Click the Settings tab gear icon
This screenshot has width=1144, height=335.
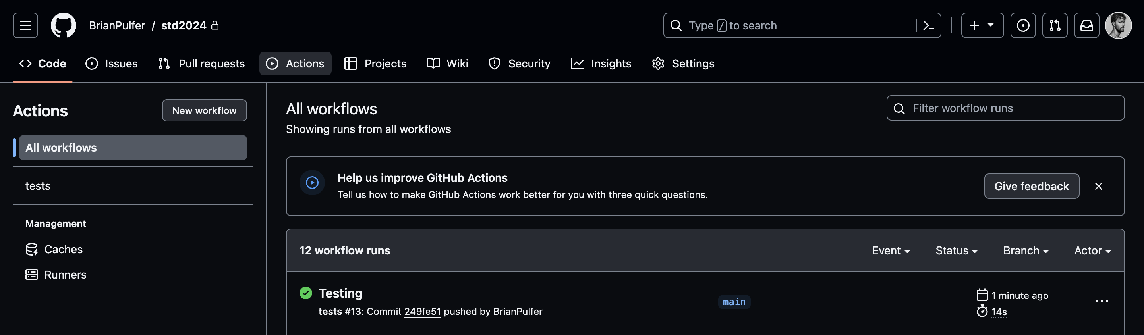click(658, 64)
